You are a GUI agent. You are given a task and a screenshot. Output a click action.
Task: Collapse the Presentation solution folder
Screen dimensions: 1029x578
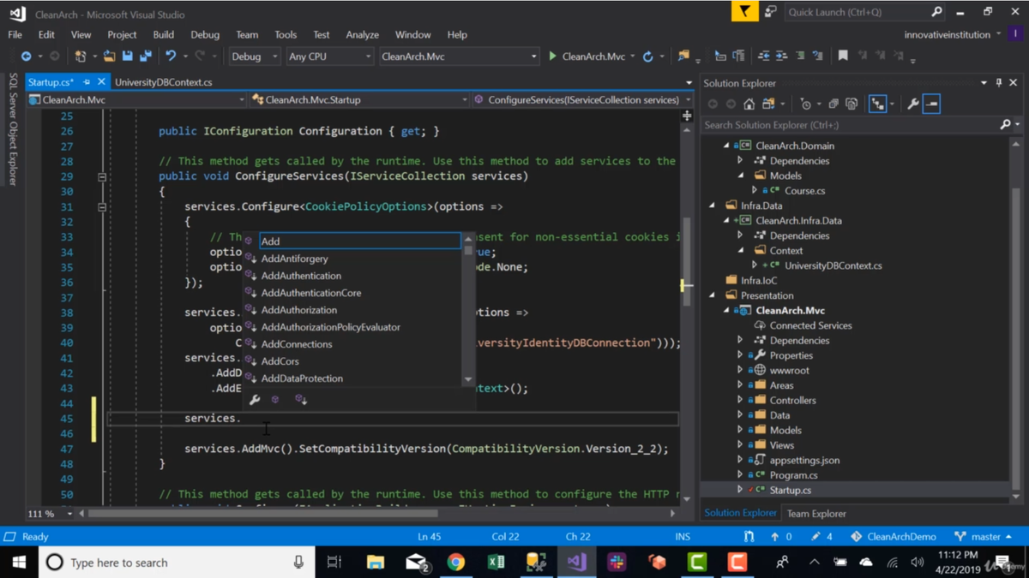click(x=713, y=295)
